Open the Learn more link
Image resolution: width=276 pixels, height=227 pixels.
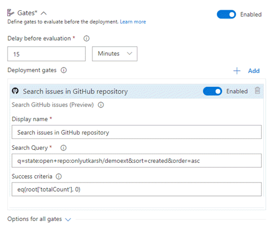133,22
